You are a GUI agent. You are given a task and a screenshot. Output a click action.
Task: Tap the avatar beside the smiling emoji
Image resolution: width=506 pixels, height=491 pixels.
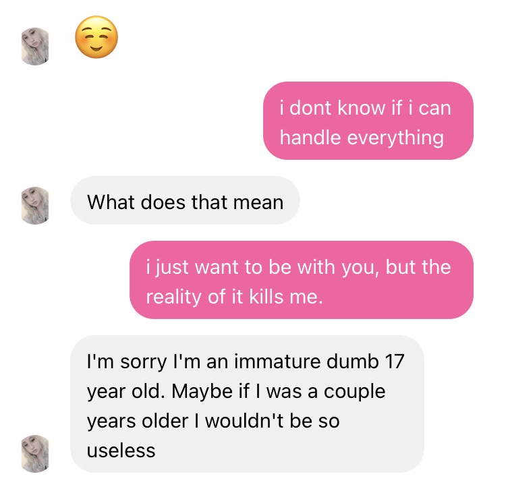[35, 47]
